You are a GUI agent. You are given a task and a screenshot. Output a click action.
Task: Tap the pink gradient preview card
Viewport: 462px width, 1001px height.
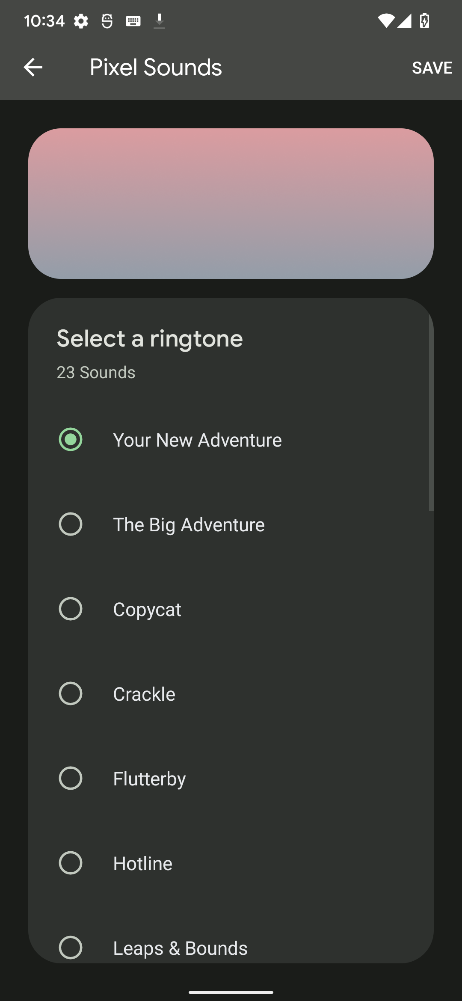(x=231, y=204)
